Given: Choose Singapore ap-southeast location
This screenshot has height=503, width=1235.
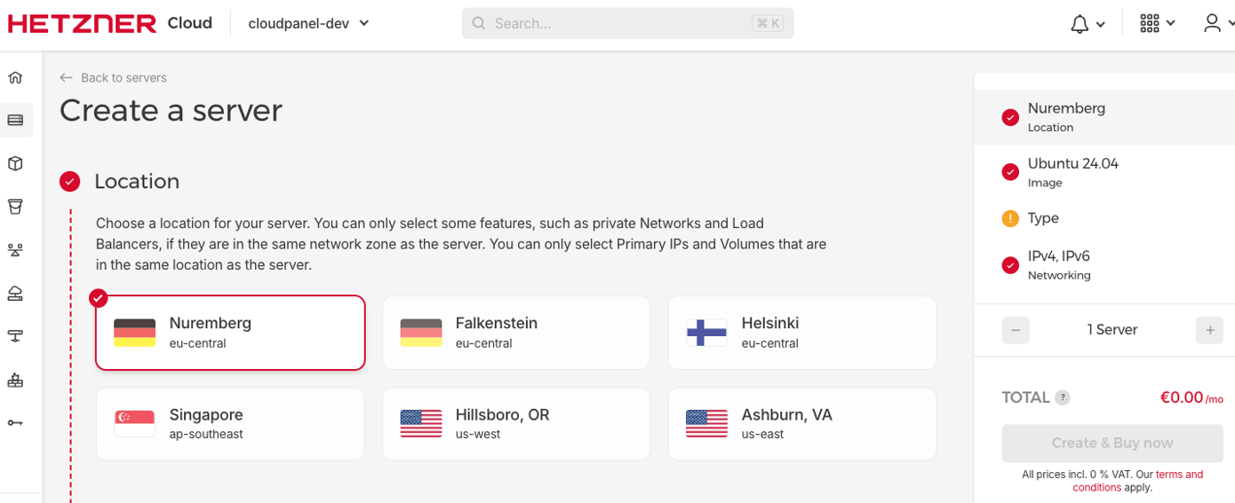Looking at the screenshot, I should coord(230,424).
